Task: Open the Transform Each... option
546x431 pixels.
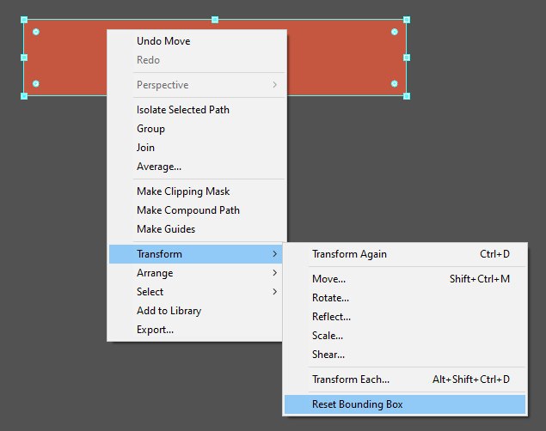Action: pos(405,379)
